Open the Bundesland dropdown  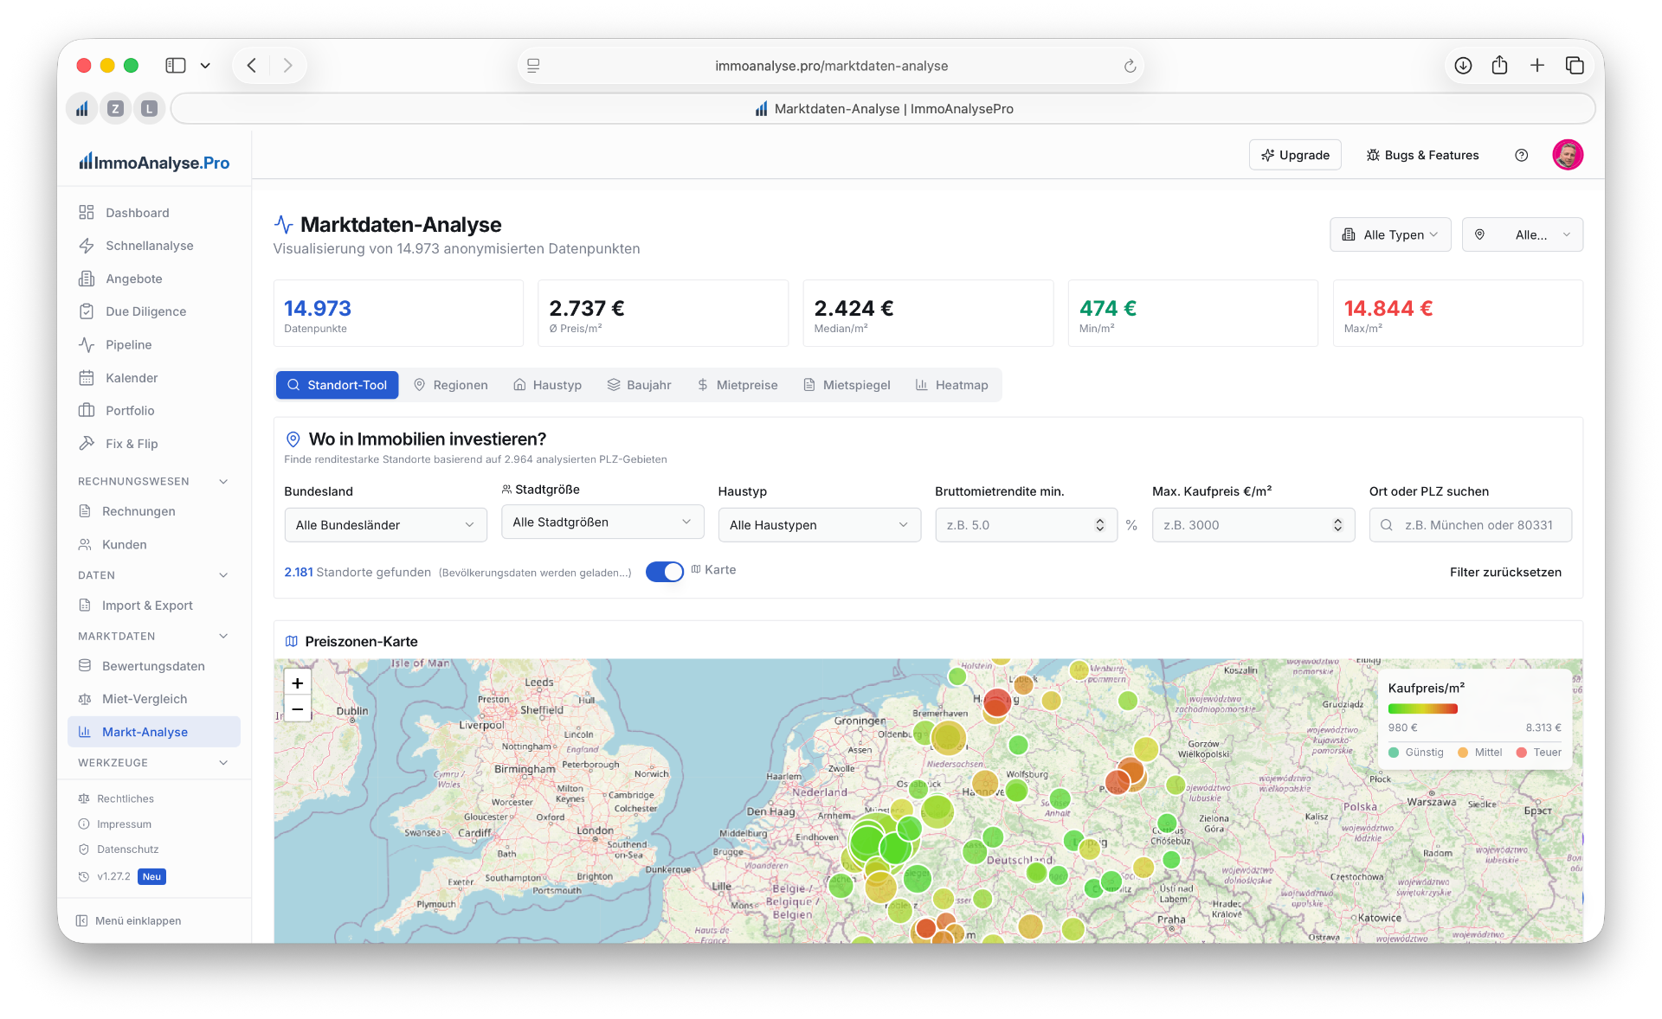click(385, 525)
